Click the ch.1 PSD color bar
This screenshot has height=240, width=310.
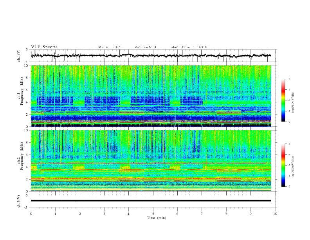tap(283, 100)
